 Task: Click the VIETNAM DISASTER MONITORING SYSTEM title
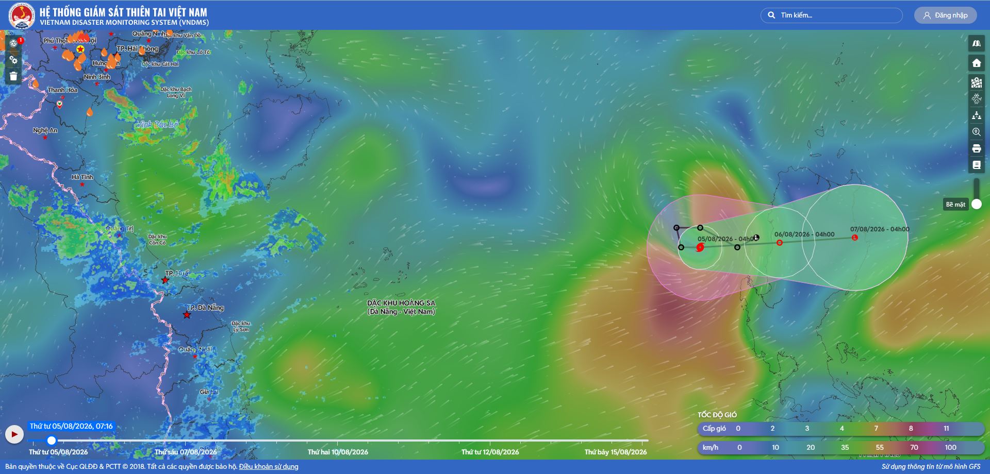coord(124,23)
